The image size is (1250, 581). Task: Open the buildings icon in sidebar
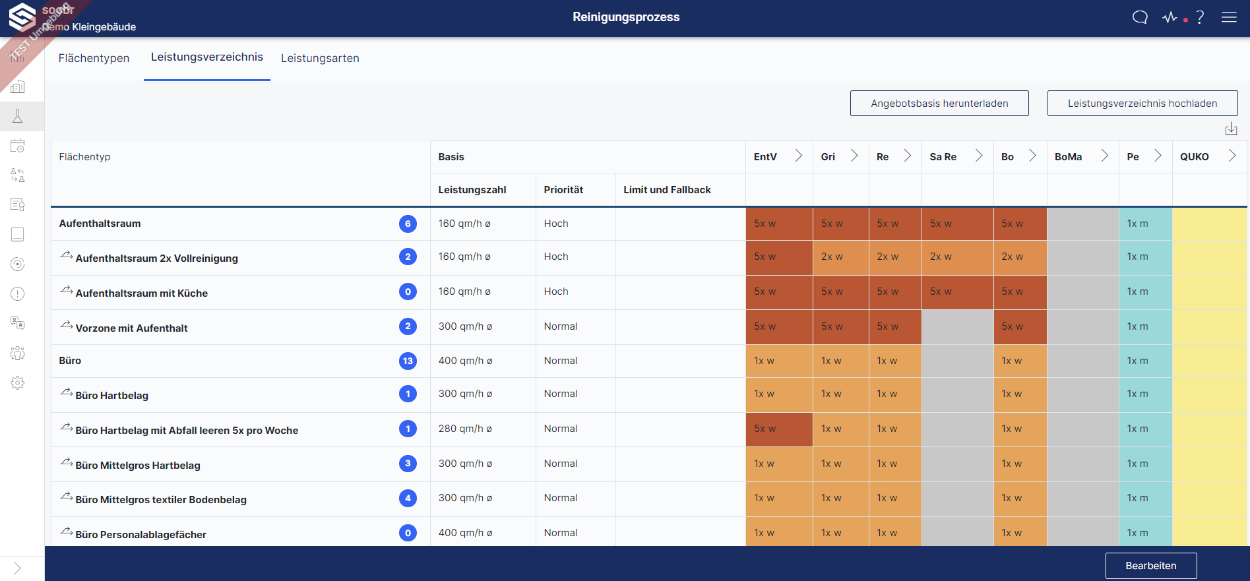click(x=18, y=86)
